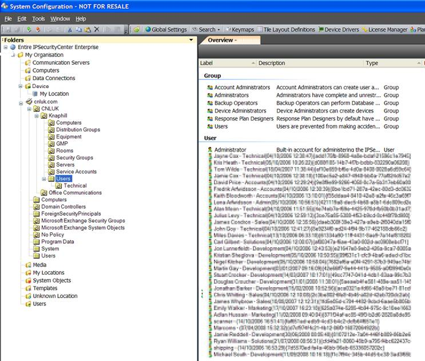Click the My Location device icon
Image resolution: width=425 pixels, height=361 pixels.
[35, 94]
